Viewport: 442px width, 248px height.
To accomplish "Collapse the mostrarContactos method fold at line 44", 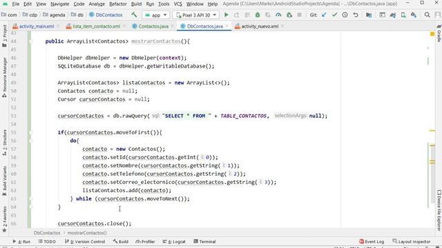I will point(30,41).
